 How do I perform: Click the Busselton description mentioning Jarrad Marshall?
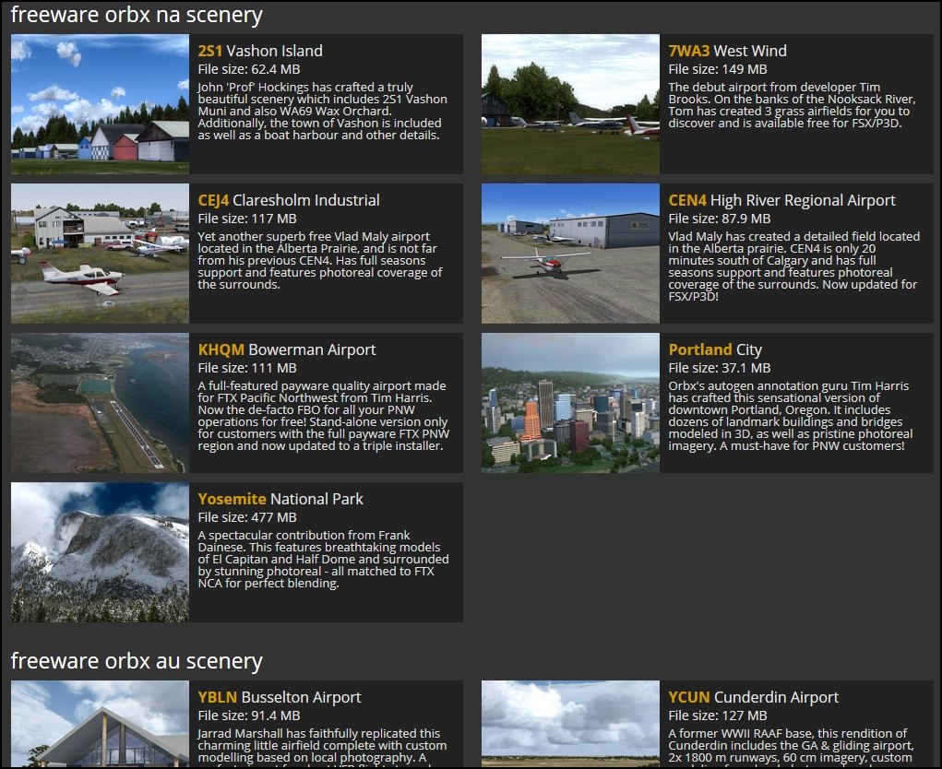coord(322,748)
